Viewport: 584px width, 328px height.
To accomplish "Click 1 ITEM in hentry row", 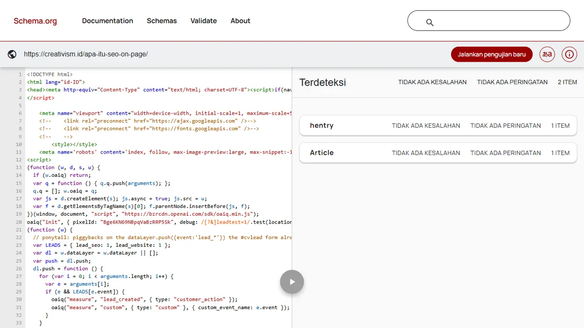I will 560,125.
